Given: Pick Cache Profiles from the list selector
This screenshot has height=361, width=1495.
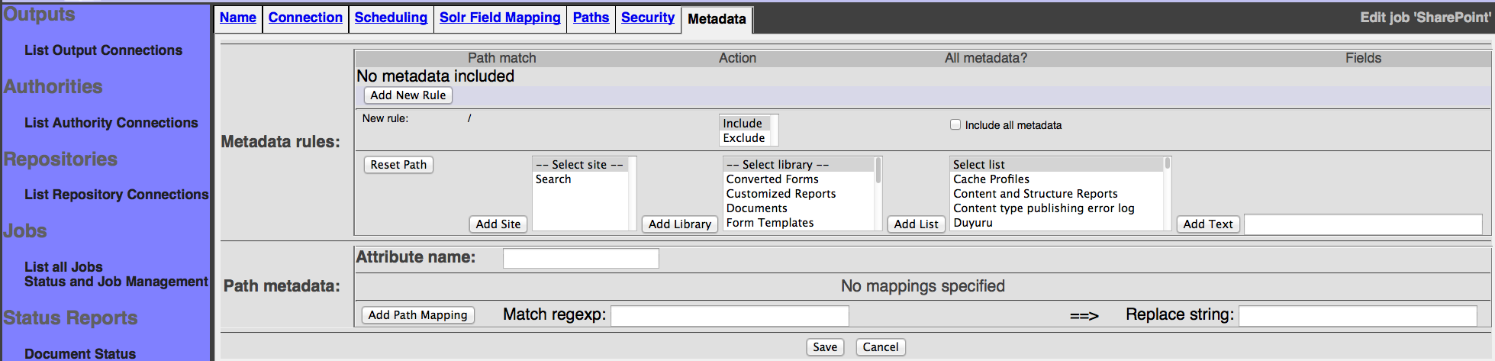Looking at the screenshot, I should click(991, 179).
